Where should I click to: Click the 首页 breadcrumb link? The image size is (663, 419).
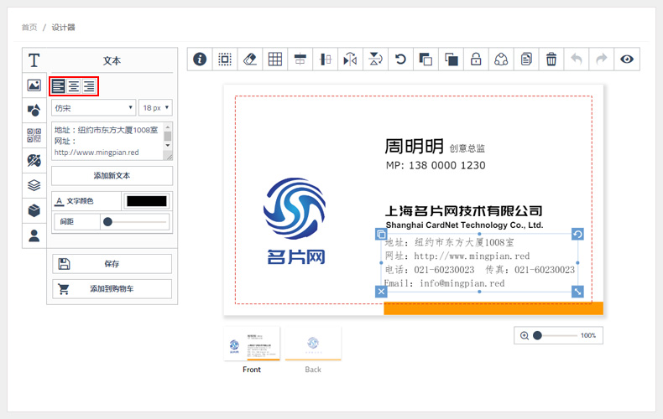(29, 28)
